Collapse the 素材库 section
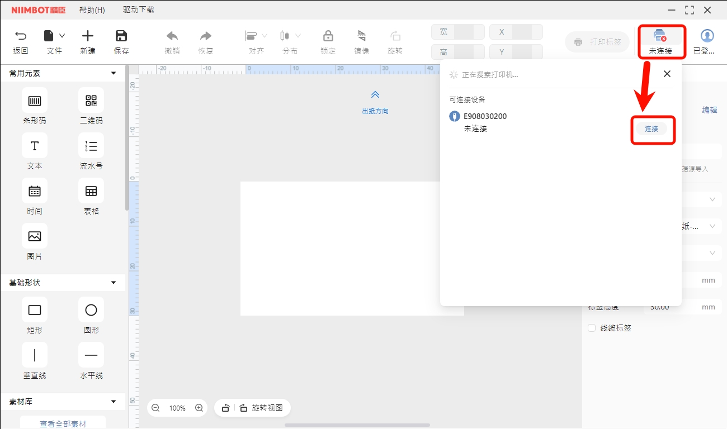 [x=114, y=402]
